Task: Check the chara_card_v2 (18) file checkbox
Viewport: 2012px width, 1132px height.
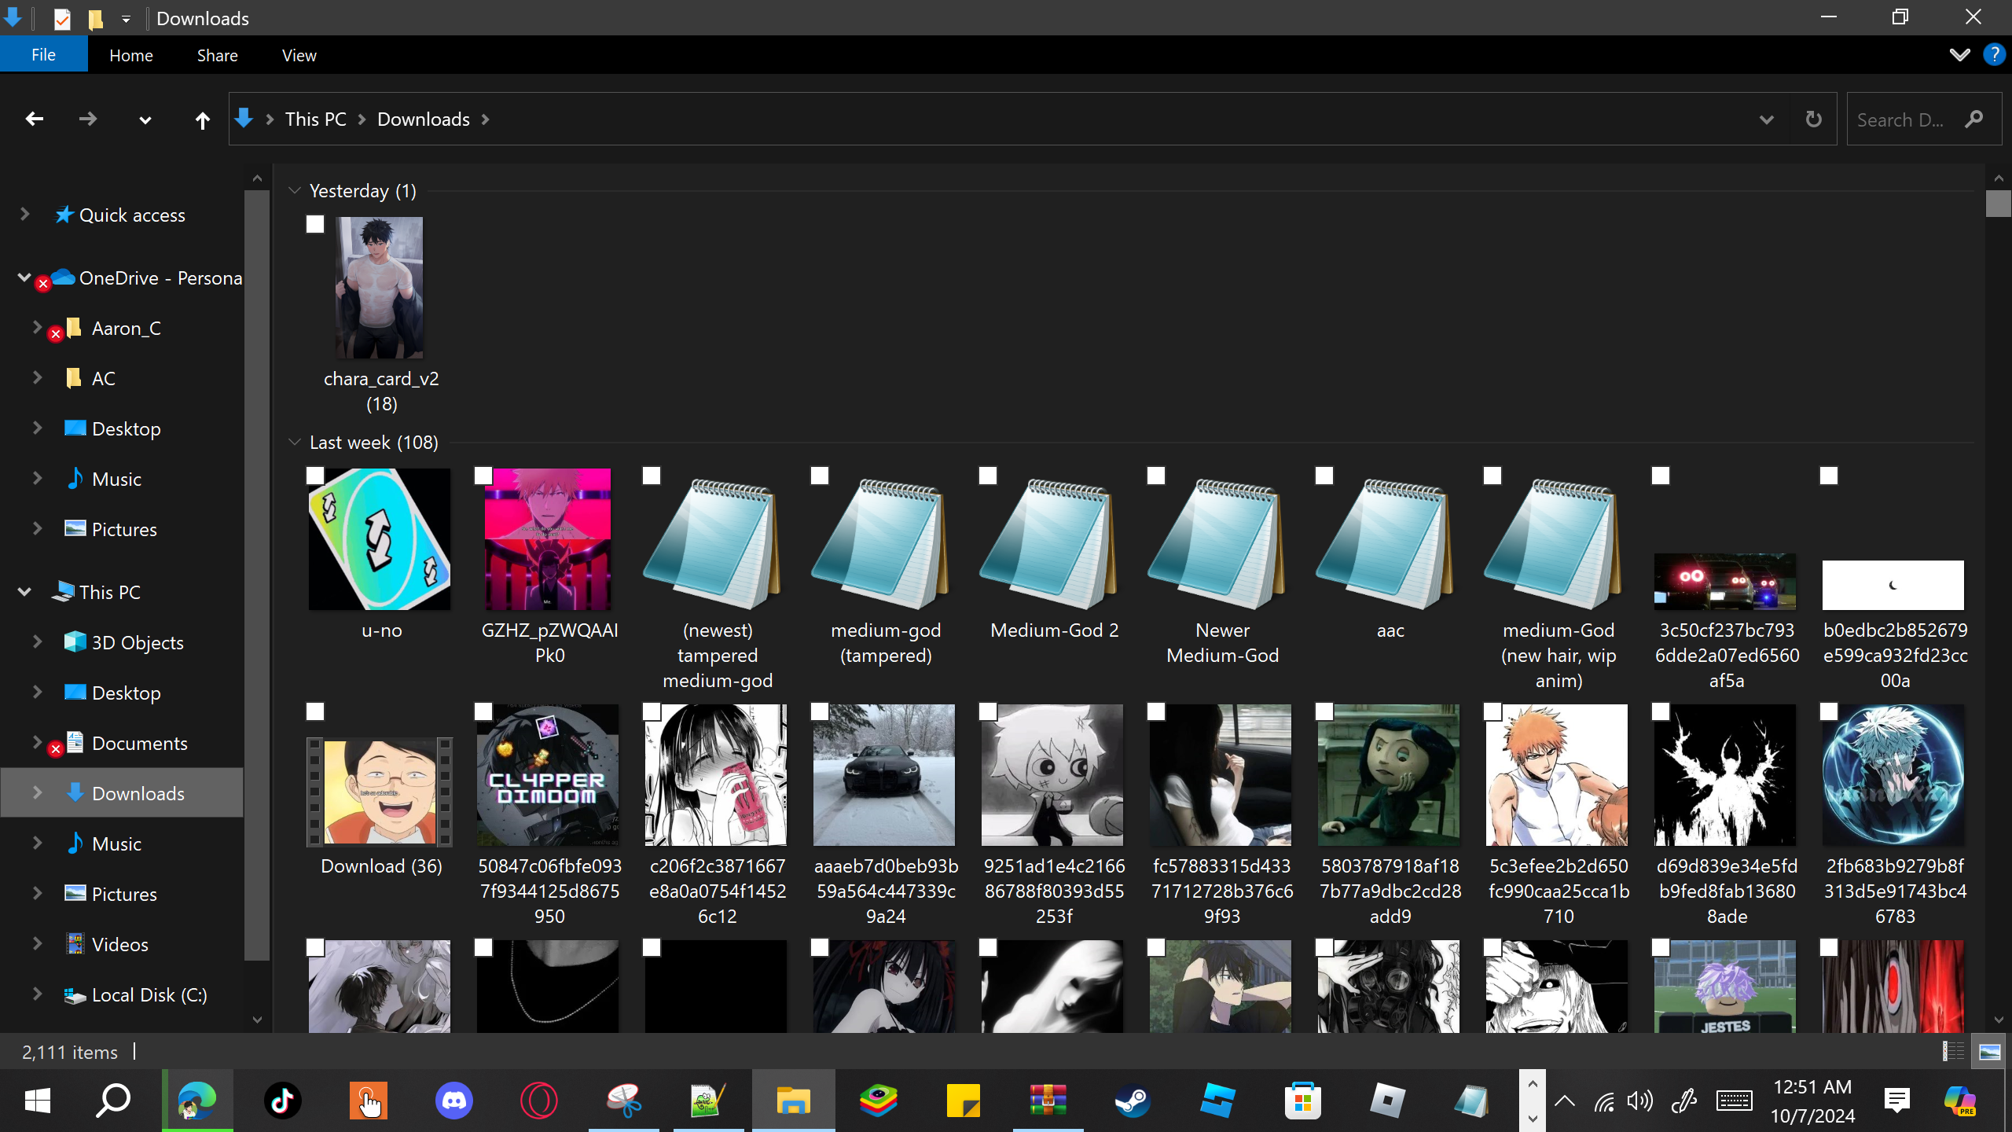Action: 315,225
